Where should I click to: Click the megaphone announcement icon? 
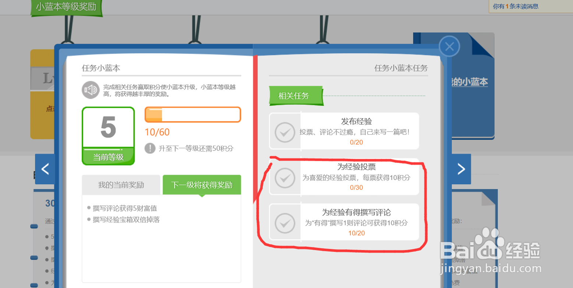pyautogui.click(x=91, y=90)
